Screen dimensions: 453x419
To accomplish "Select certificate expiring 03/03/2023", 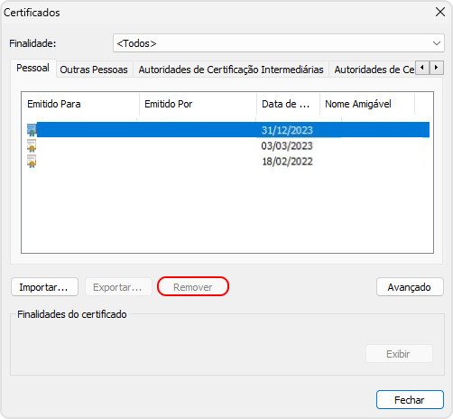I will pyautogui.click(x=228, y=145).
